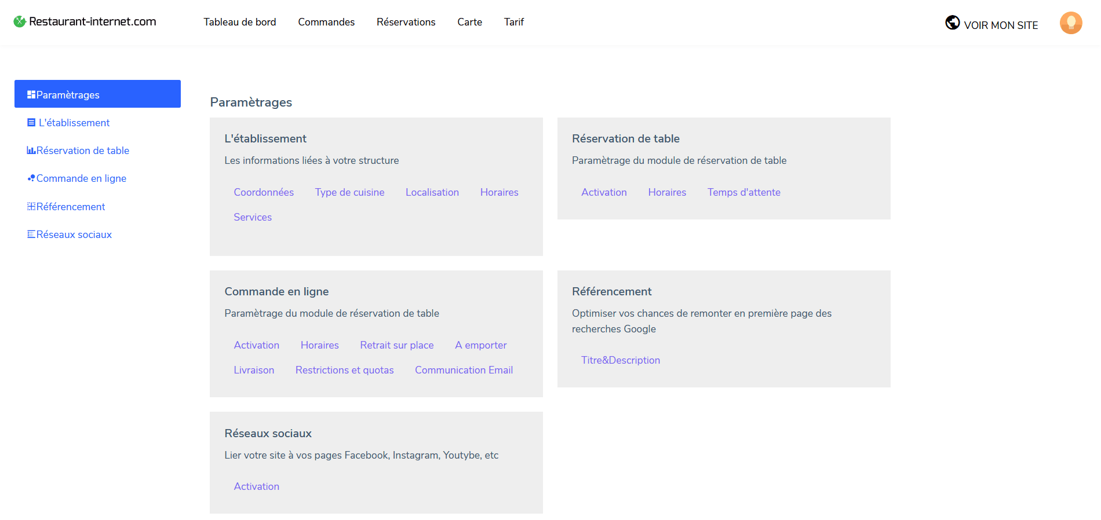Click the Commande en ligne sidebar icon

point(31,178)
